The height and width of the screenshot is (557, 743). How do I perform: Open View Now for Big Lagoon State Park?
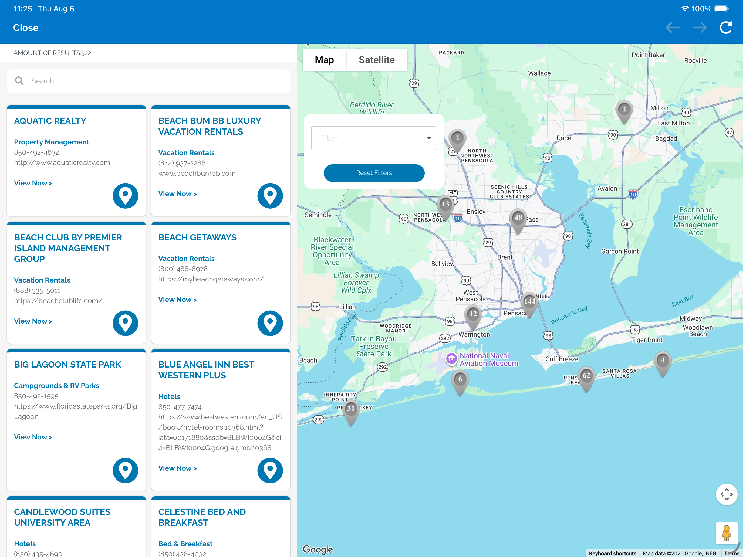pos(33,437)
